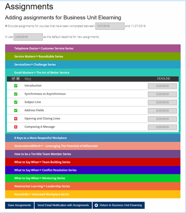Click the 7/27/2018 completion start date field
Screen dimensions: 186x213
pyautogui.click(x=110, y=26)
